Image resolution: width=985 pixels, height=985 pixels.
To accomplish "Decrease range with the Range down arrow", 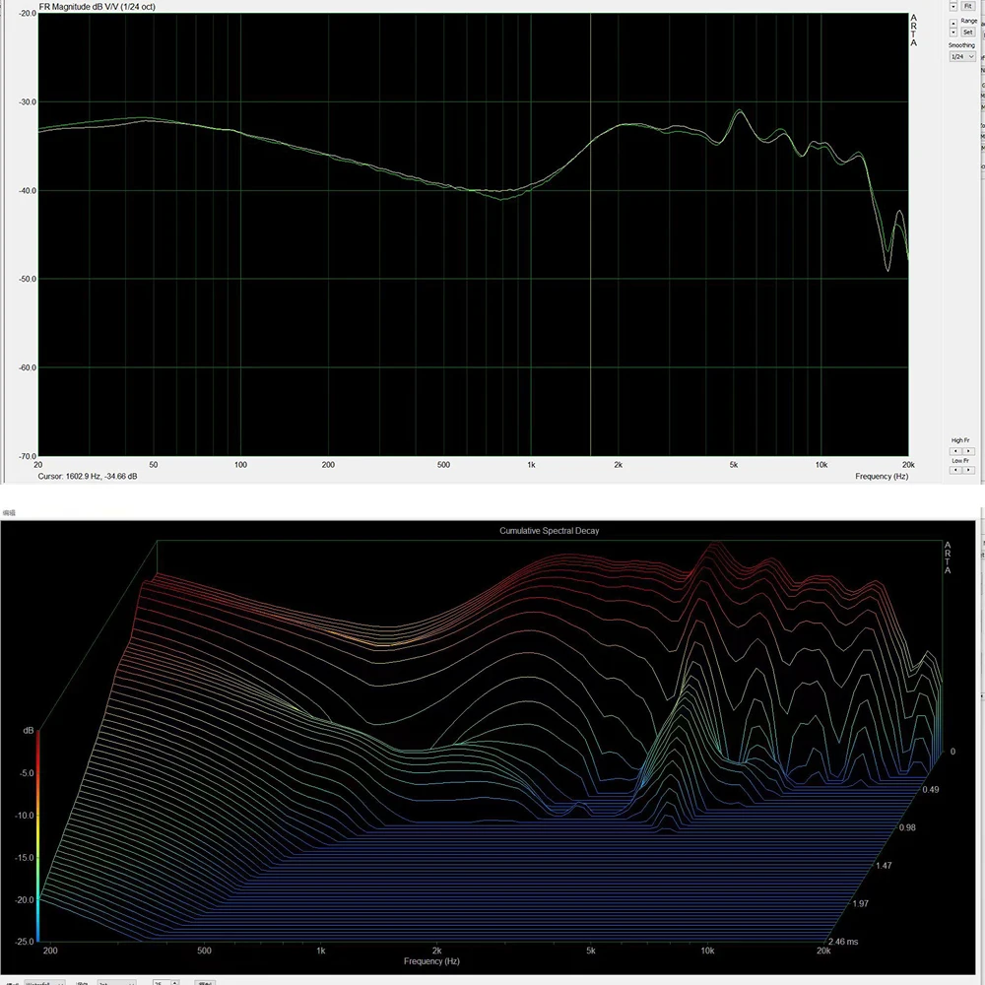I will [952, 33].
